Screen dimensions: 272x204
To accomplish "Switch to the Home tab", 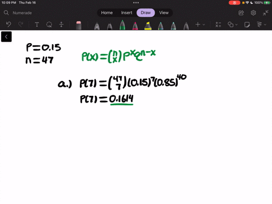I will coord(107,12).
